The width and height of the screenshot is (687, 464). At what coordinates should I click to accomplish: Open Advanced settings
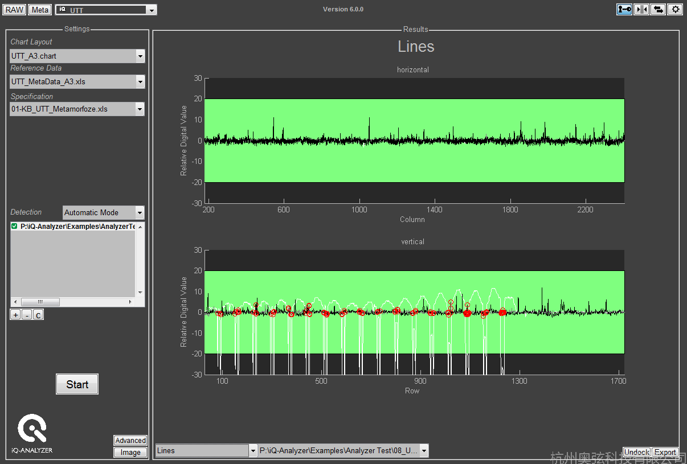coord(130,441)
